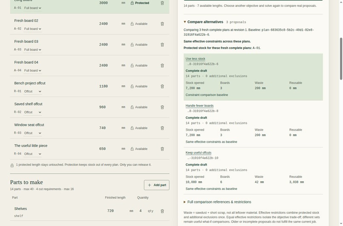Open Offcut type dropdown for R-03
Image resolution: width=343 pixels, height=226 pixels.
pos(33,133)
